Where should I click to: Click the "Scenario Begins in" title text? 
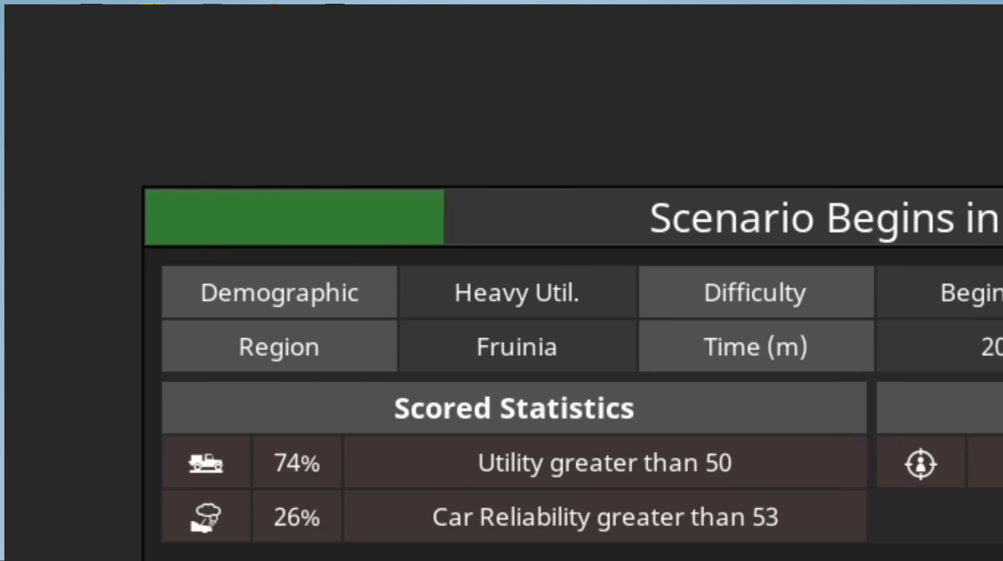pos(824,218)
